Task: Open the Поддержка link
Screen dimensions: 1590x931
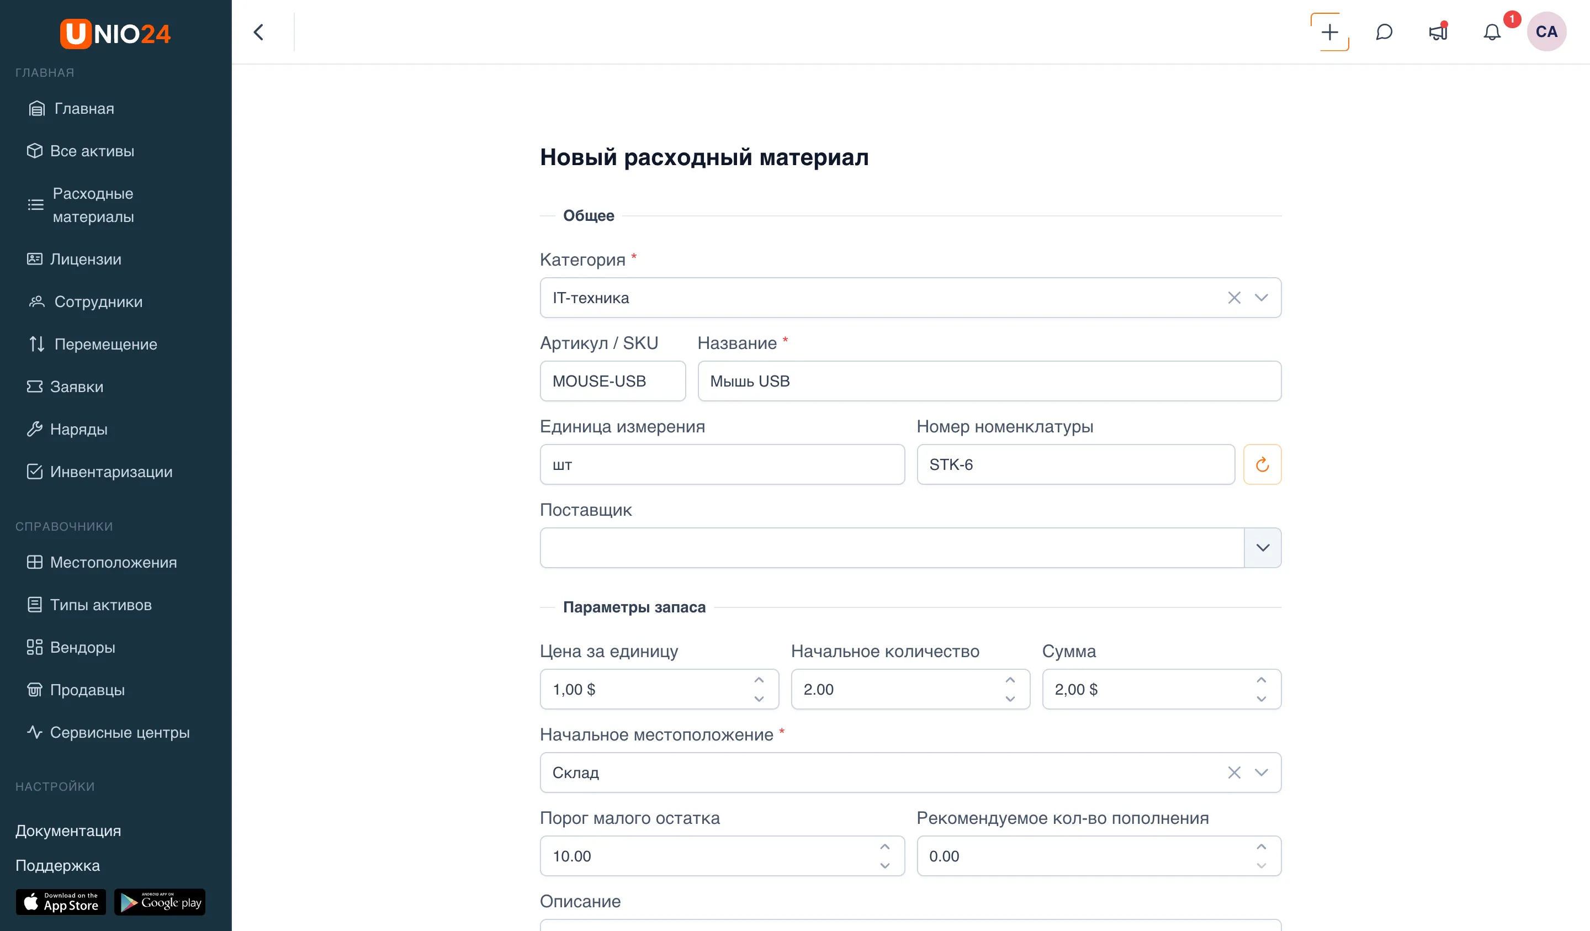Action: (x=57, y=865)
